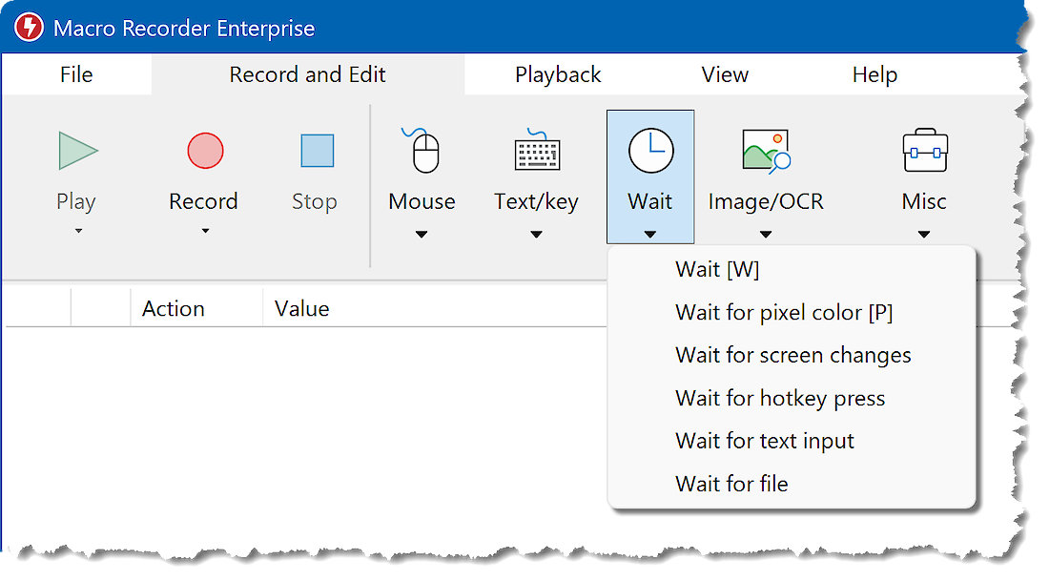Open the Image/OCR picture icon

[x=766, y=151]
